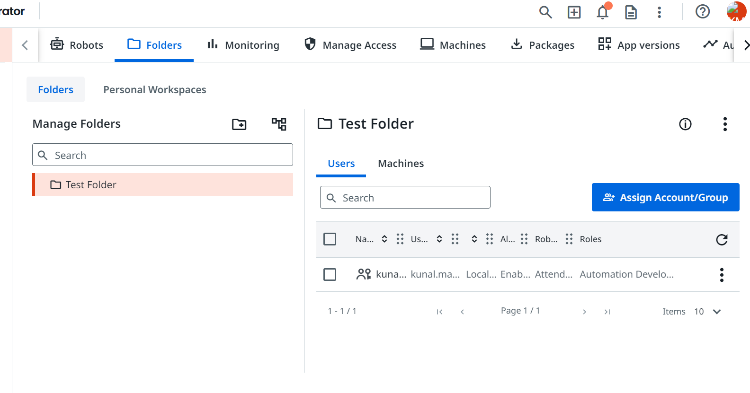Open row actions menu for kunal user
The image size is (750, 393).
722,275
